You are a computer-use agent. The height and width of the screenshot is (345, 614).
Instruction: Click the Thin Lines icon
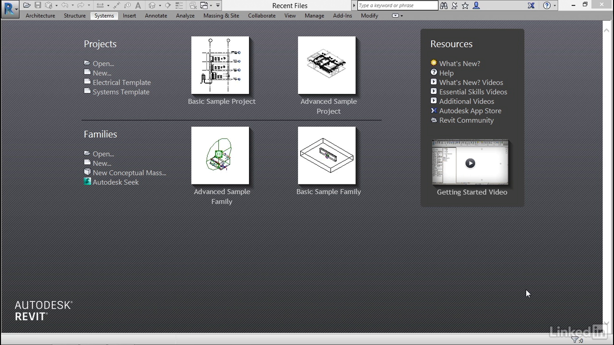pyautogui.click(x=179, y=5)
